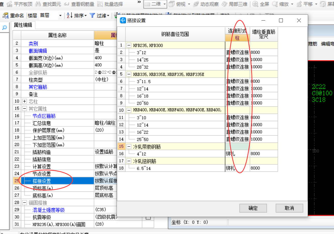Viewport: 334px width, 234px height.
Task: Collapse the HRB400, HRB400E group row
Action: (x=129, y=110)
